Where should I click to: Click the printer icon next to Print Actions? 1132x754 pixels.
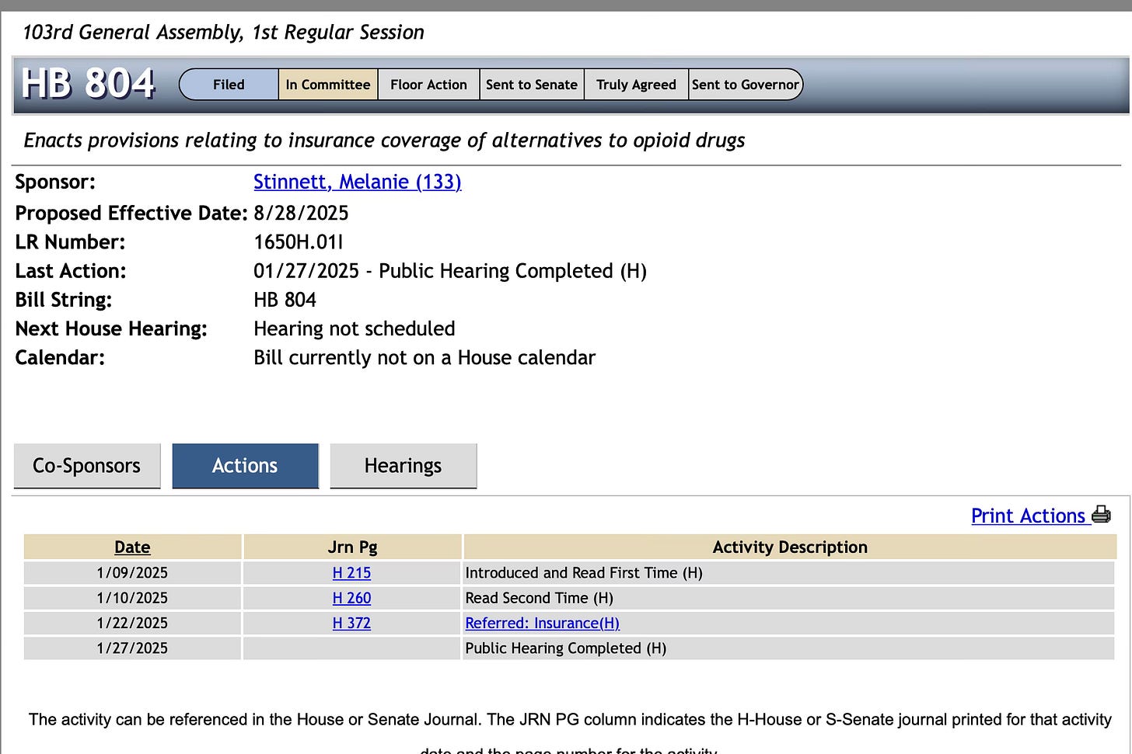point(1101,515)
